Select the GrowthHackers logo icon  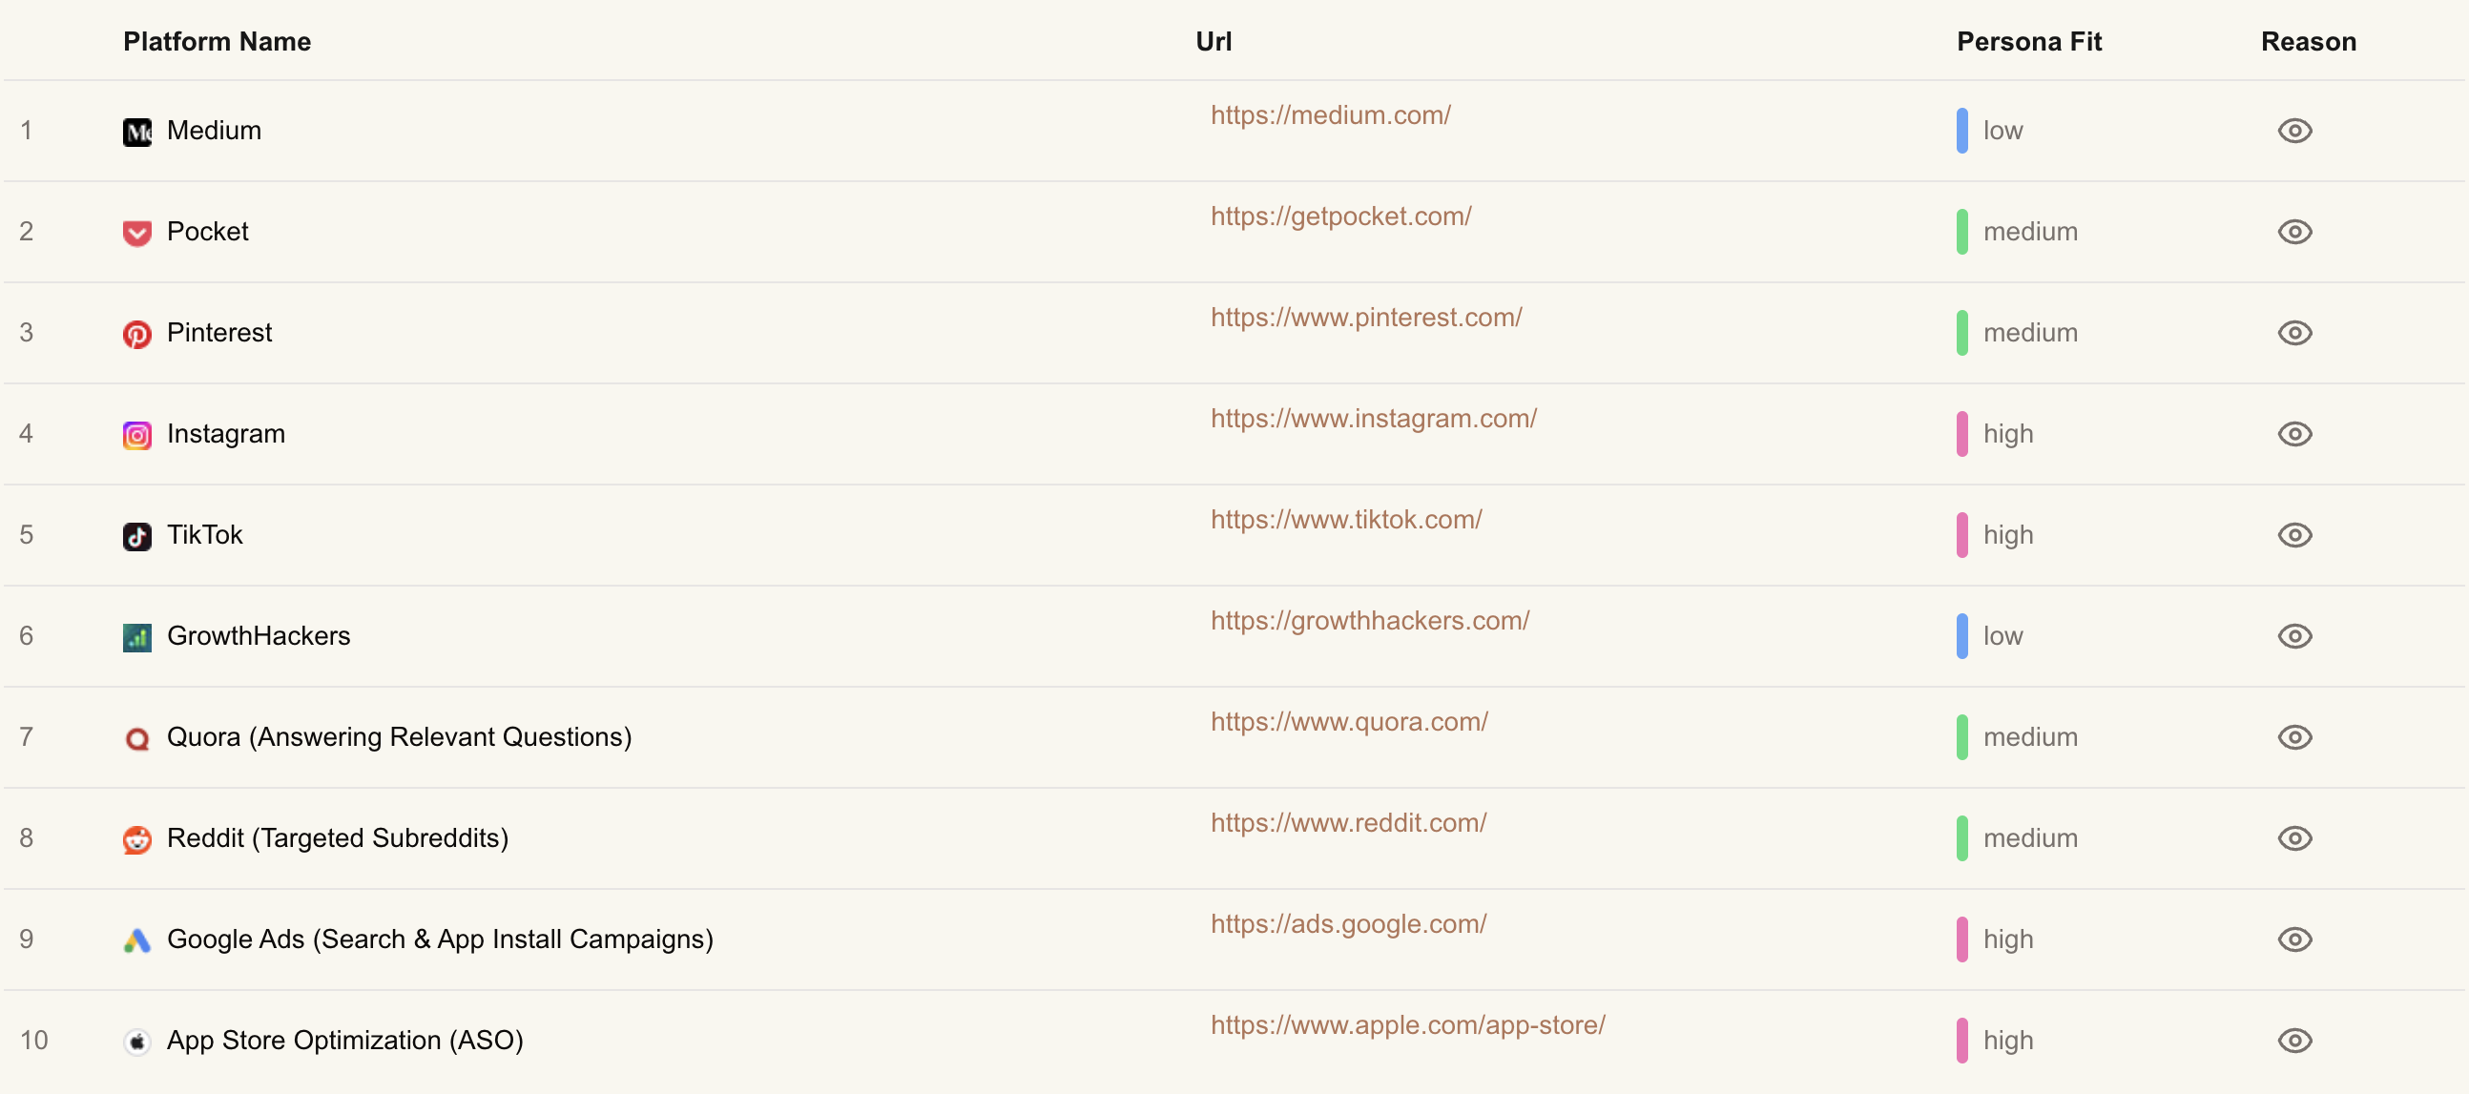pos(137,637)
